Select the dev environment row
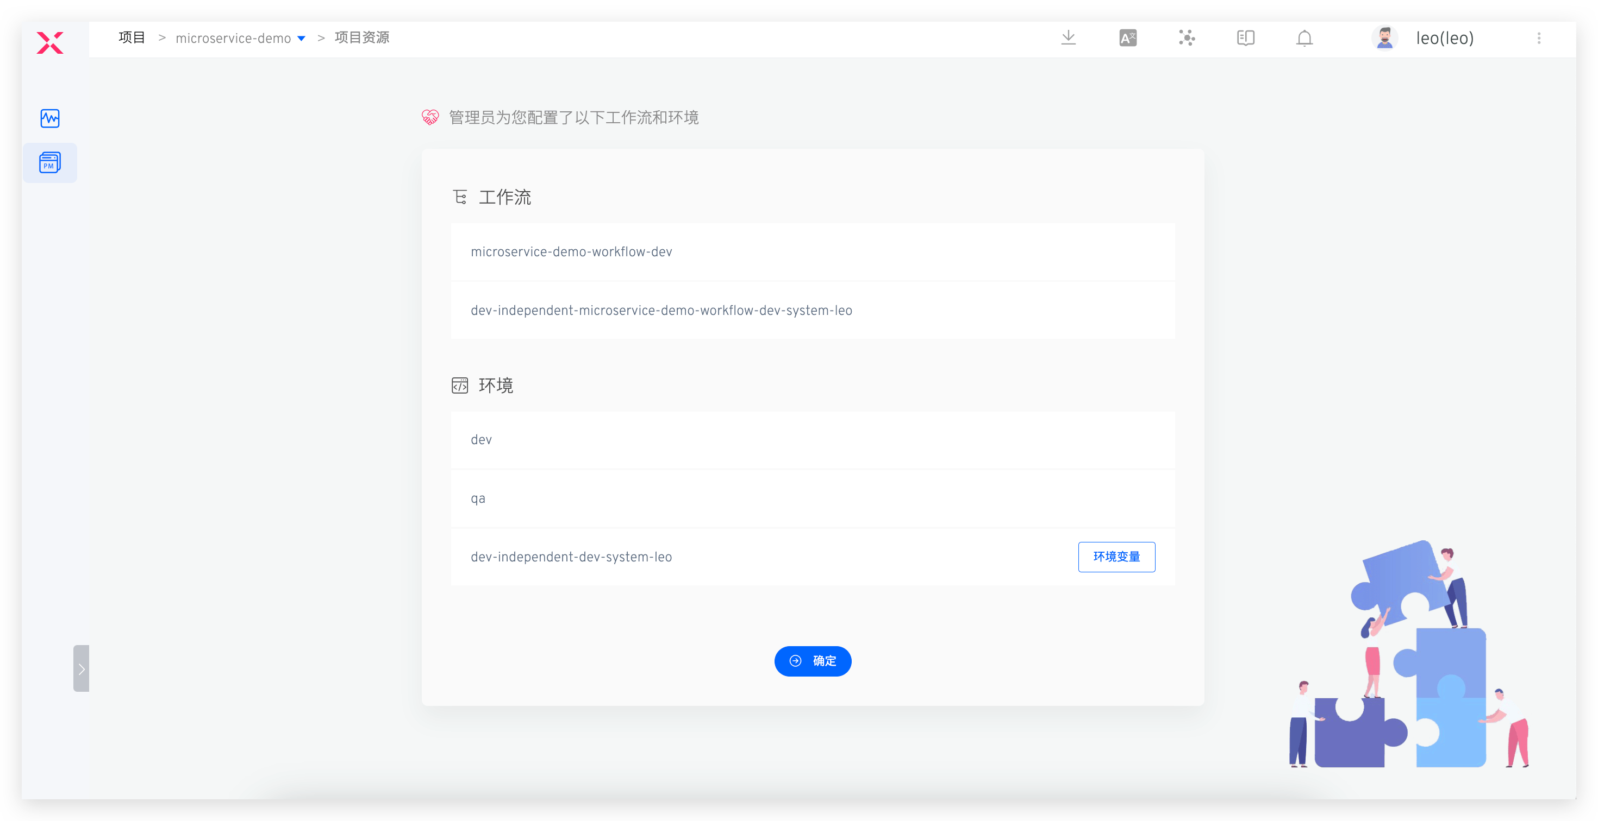Viewport: 1598px width, 821px height. (x=813, y=439)
